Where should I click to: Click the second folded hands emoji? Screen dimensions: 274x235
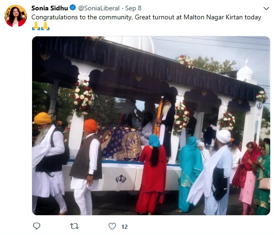[x=45, y=26]
